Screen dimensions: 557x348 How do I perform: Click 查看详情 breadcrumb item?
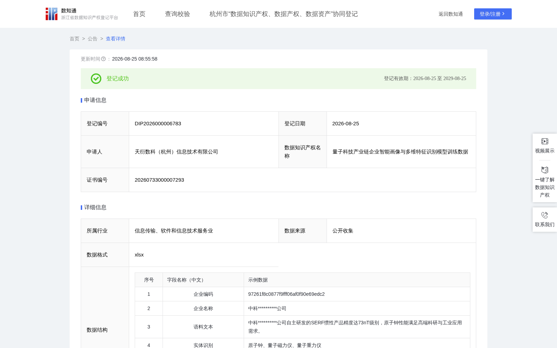[x=116, y=39]
